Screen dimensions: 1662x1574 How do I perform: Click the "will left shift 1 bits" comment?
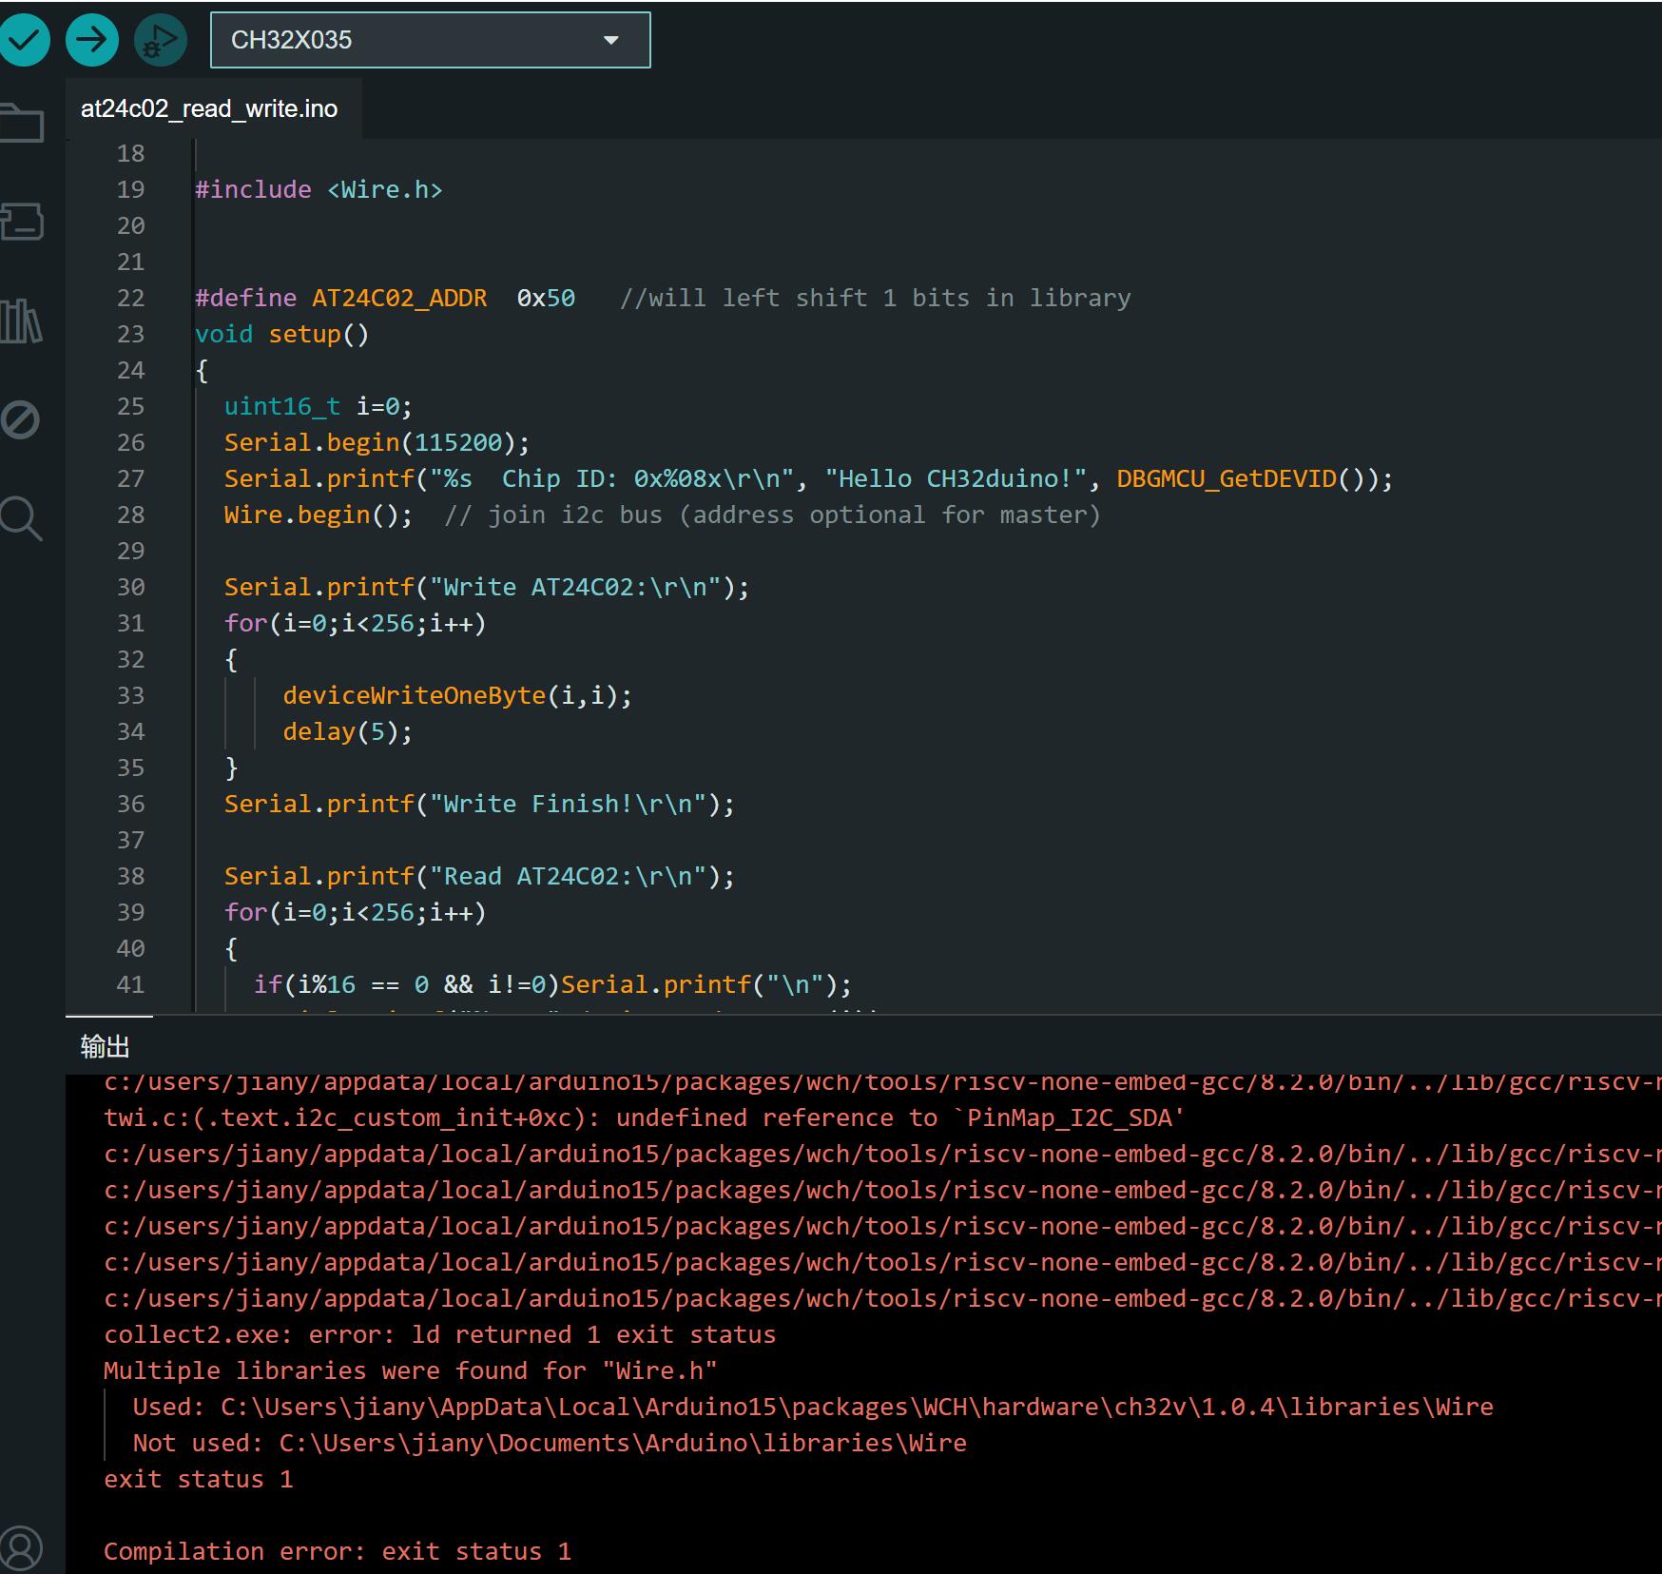[876, 298]
